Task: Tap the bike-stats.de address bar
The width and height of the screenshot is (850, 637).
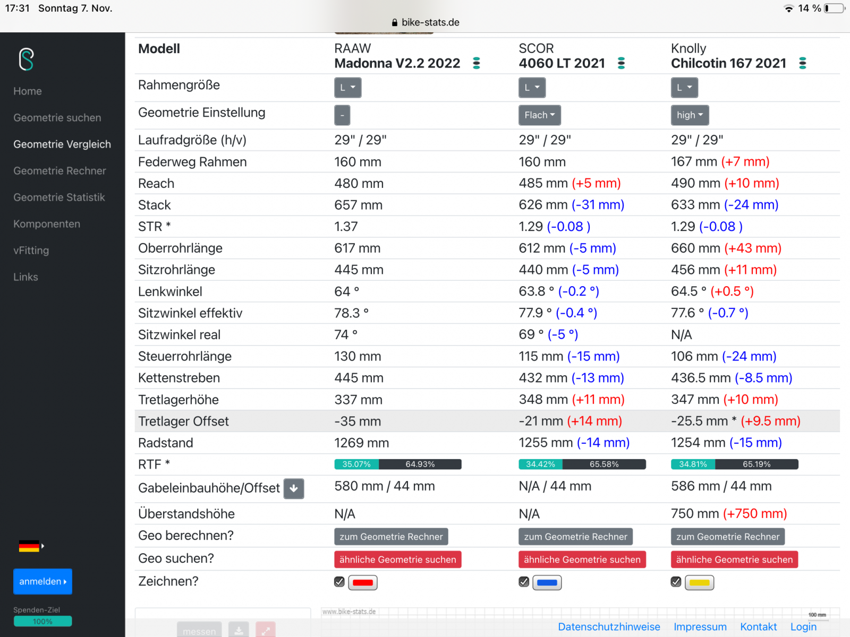Action: (425, 22)
